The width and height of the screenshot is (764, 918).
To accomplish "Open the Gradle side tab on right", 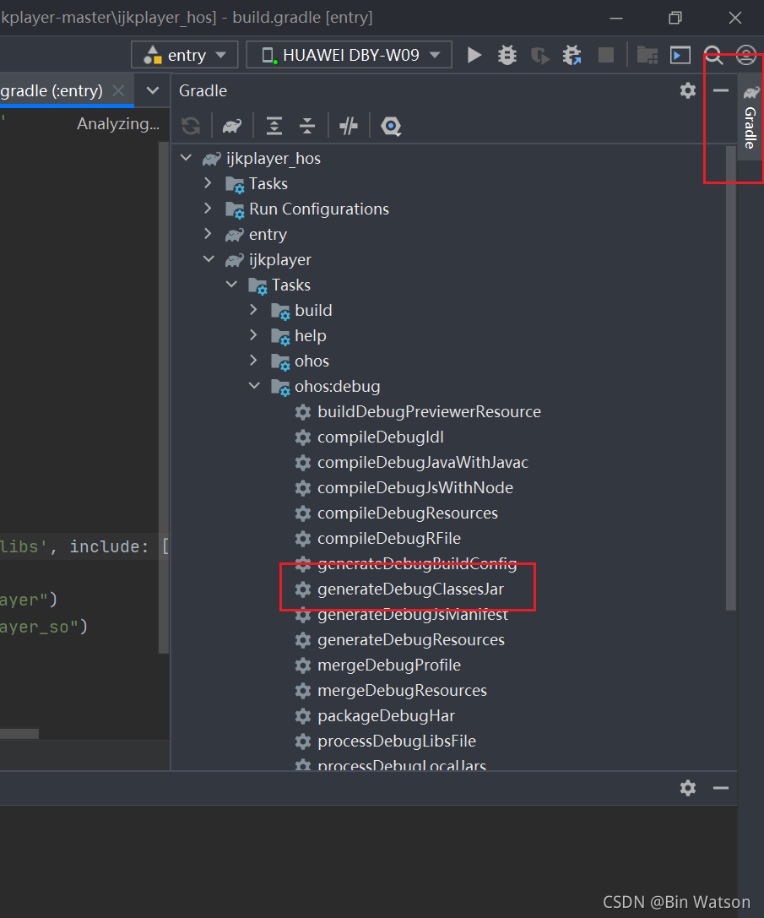I will tap(750, 117).
